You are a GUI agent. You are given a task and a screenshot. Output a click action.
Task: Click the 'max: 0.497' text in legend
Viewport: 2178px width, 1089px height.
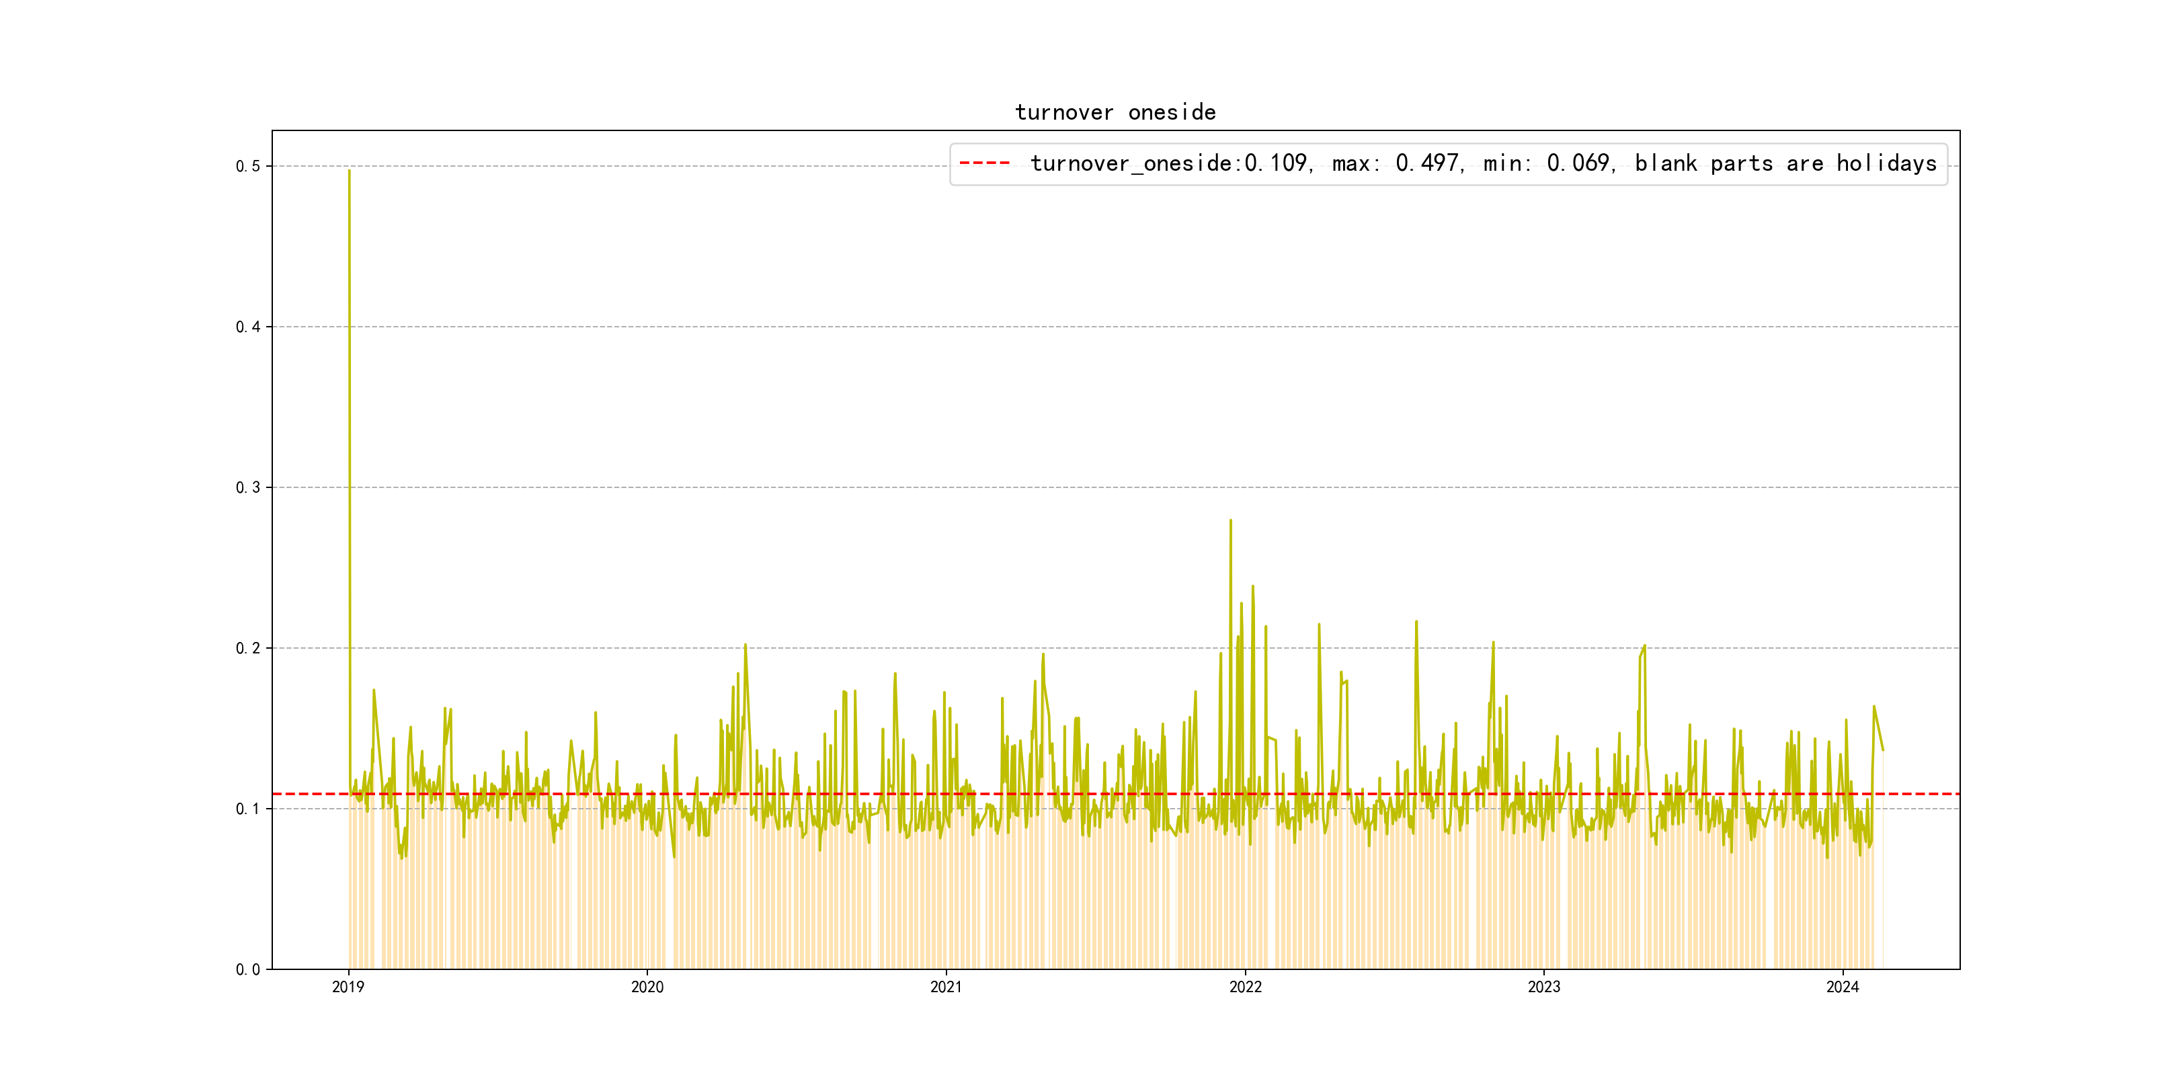(x=1396, y=163)
